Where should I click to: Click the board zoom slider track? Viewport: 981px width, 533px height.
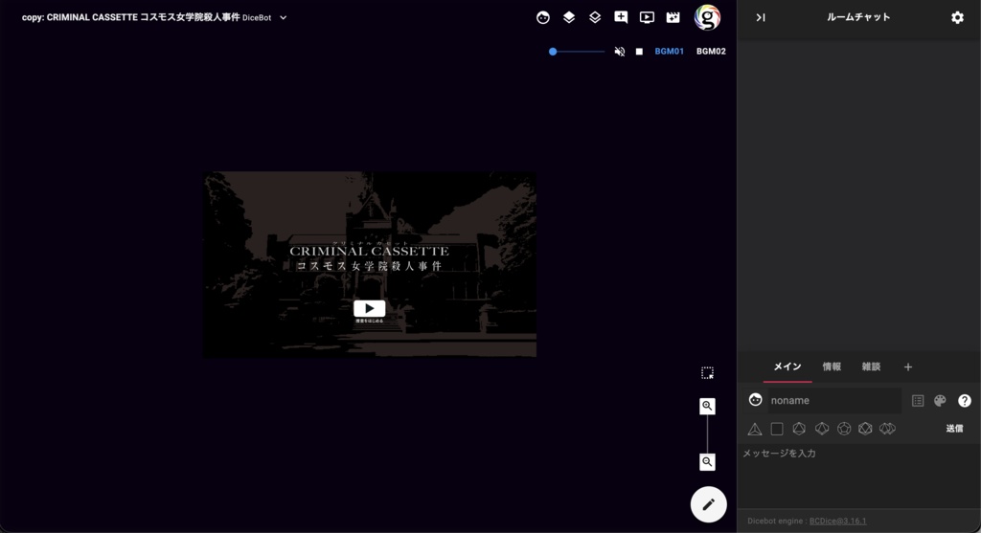coord(707,434)
